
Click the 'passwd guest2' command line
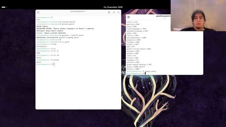tap(55, 24)
